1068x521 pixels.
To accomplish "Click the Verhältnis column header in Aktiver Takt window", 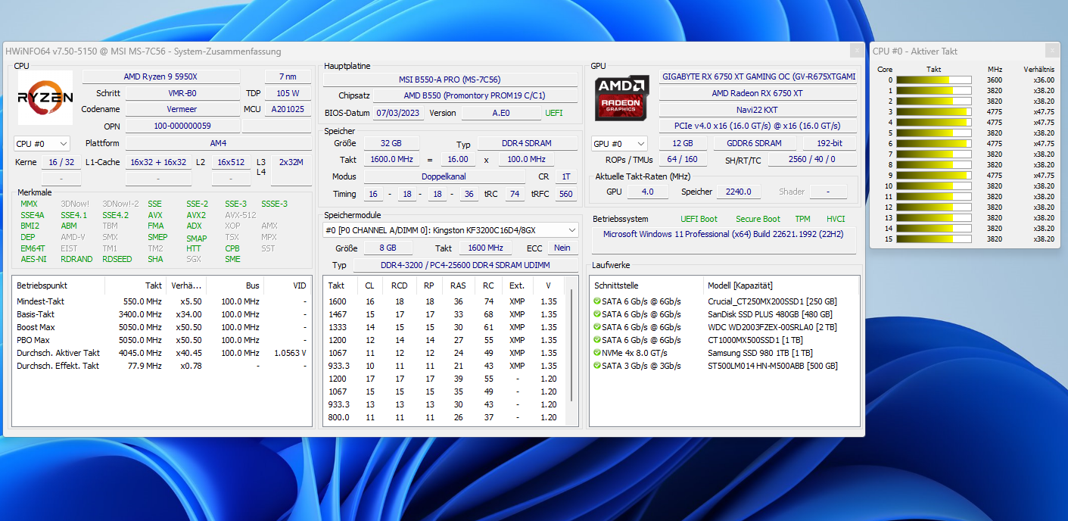I will click(1038, 69).
